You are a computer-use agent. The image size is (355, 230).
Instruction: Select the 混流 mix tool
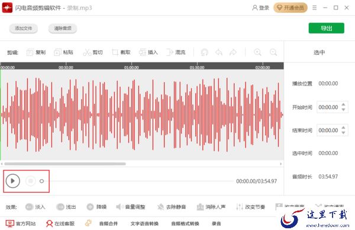(176, 52)
